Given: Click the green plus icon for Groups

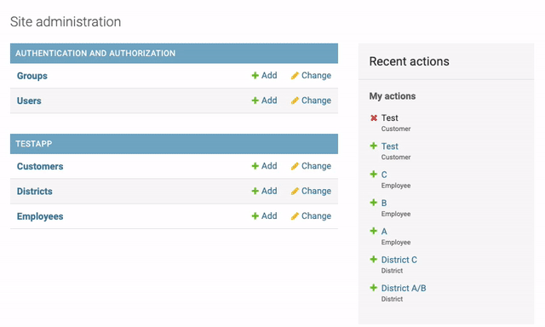Looking at the screenshot, I should [255, 76].
